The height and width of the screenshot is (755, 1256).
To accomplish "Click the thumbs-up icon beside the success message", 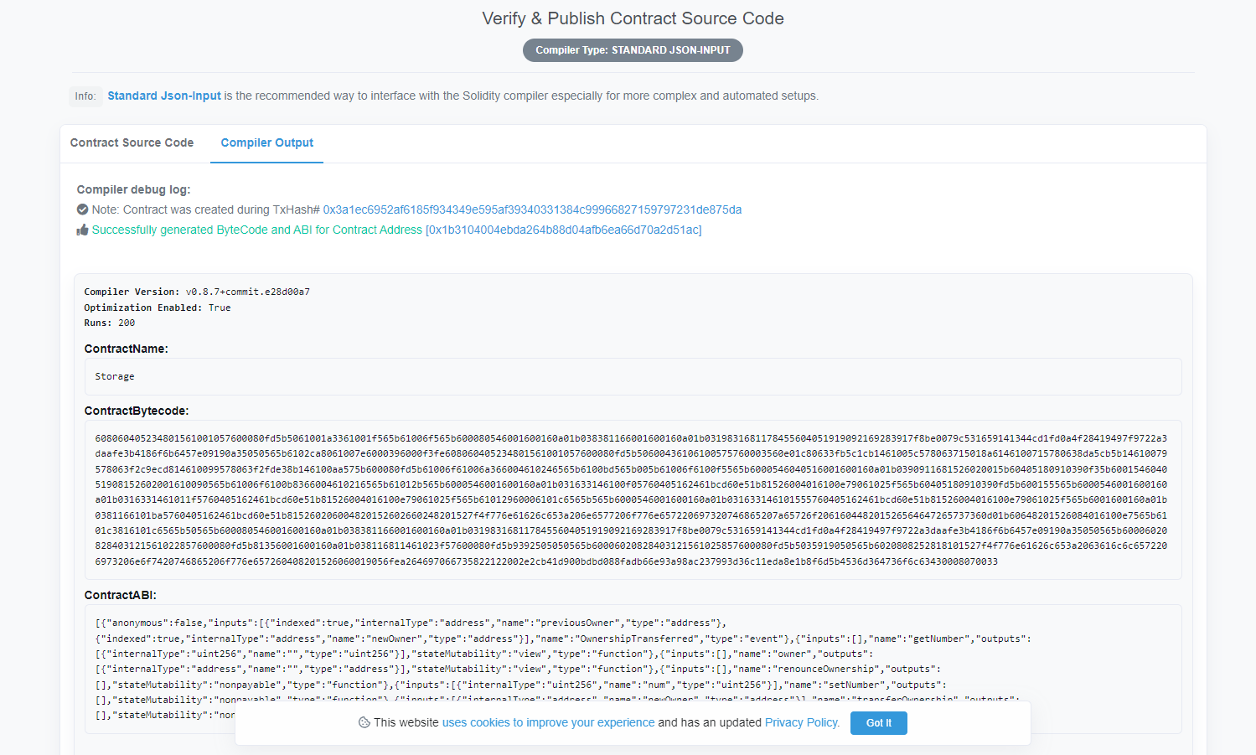I will pos(82,230).
